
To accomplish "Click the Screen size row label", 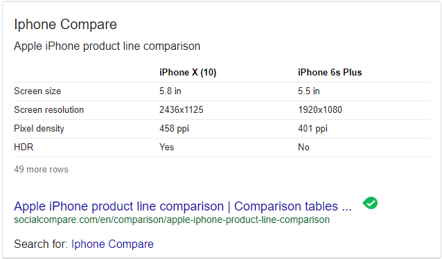I will tap(37, 91).
